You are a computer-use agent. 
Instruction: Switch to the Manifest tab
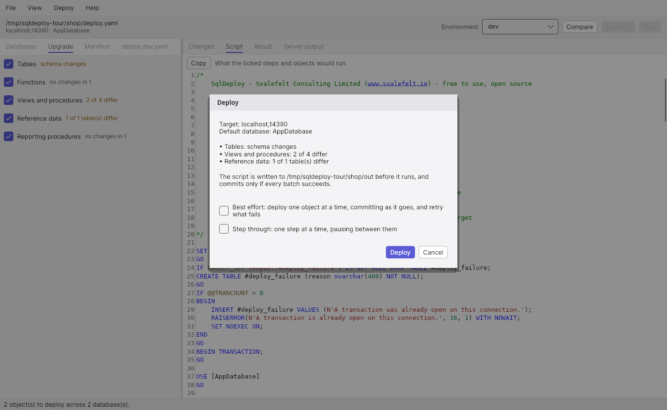[97, 46]
